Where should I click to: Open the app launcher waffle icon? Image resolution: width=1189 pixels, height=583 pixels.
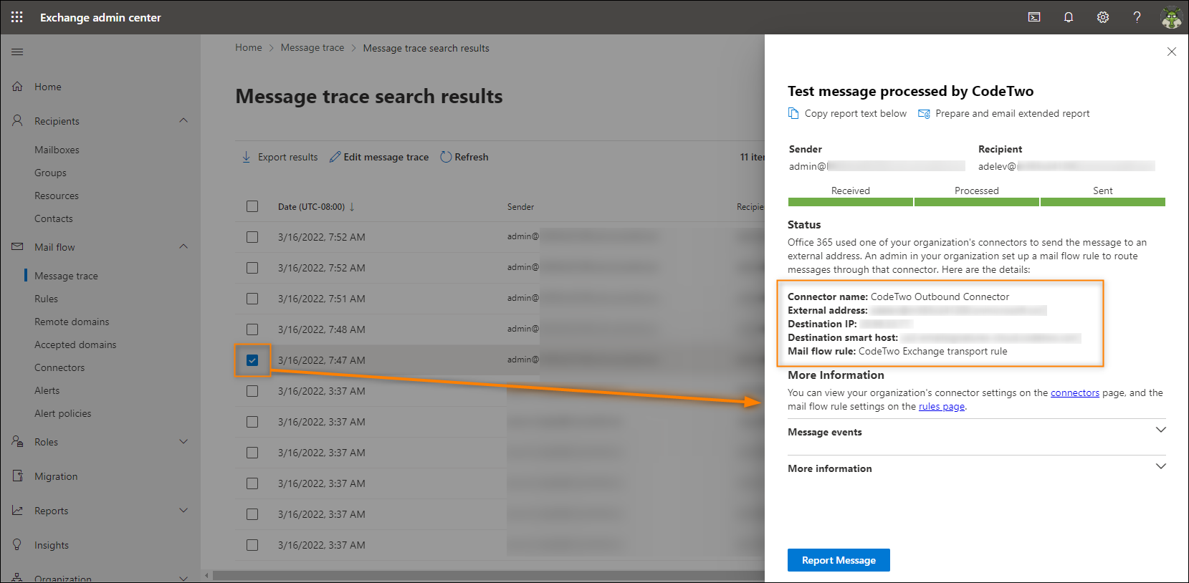[17, 17]
